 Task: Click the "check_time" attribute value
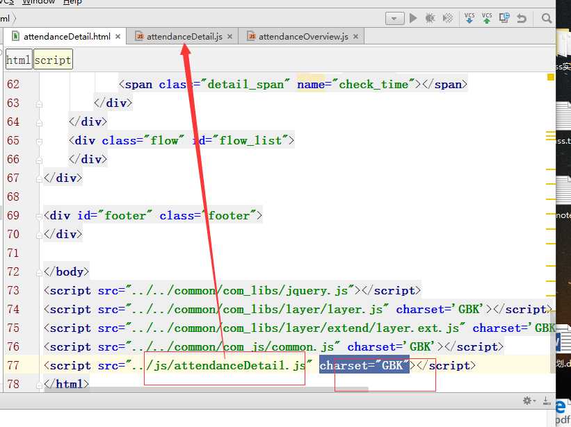[x=377, y=85]
